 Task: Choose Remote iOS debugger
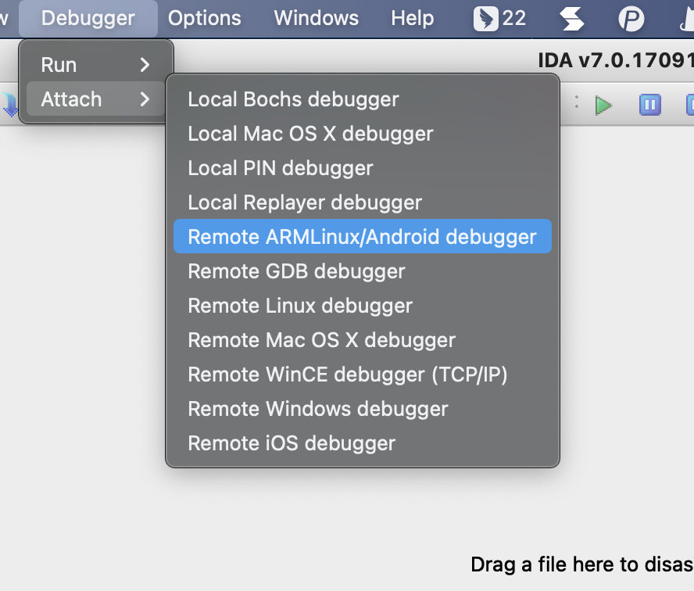292,443
